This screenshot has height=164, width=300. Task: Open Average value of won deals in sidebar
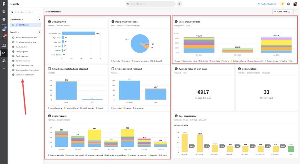coord(26,70)
